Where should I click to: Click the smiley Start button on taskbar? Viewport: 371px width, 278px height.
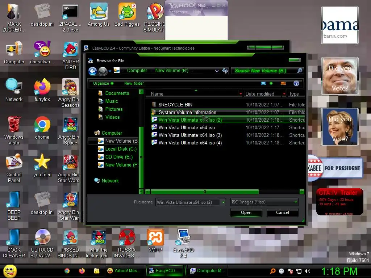click(x=10, y=271)
